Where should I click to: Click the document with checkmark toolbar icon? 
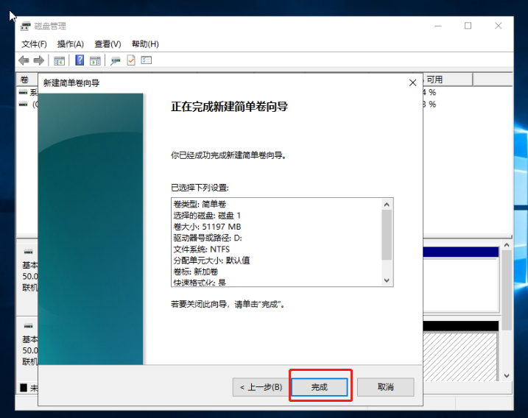131,60
